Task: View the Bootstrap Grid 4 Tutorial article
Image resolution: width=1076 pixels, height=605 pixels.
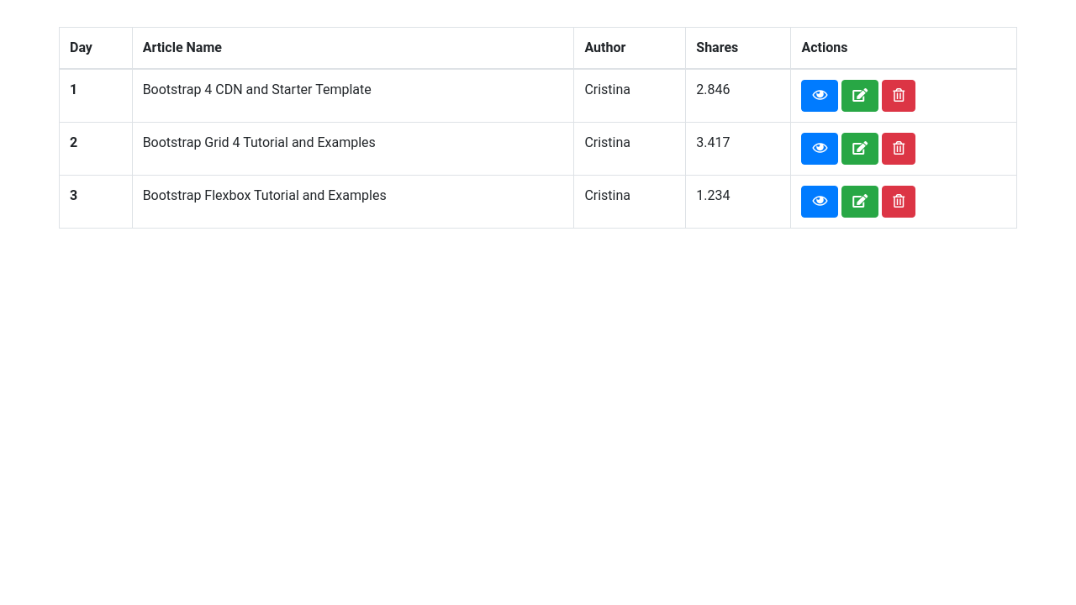Action: click(820, 149)
